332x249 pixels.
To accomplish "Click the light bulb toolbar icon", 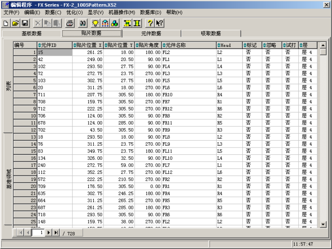I will tap(96, 23).
